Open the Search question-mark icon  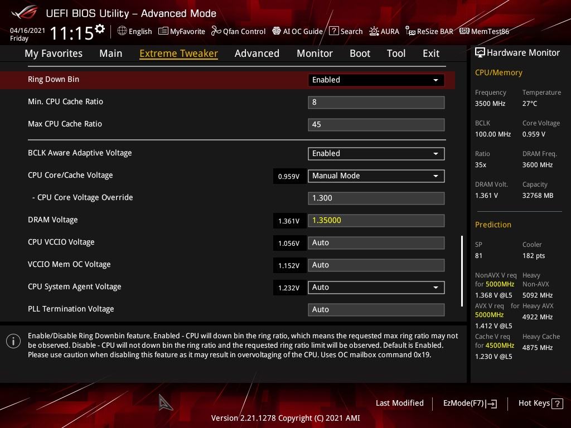333,31
